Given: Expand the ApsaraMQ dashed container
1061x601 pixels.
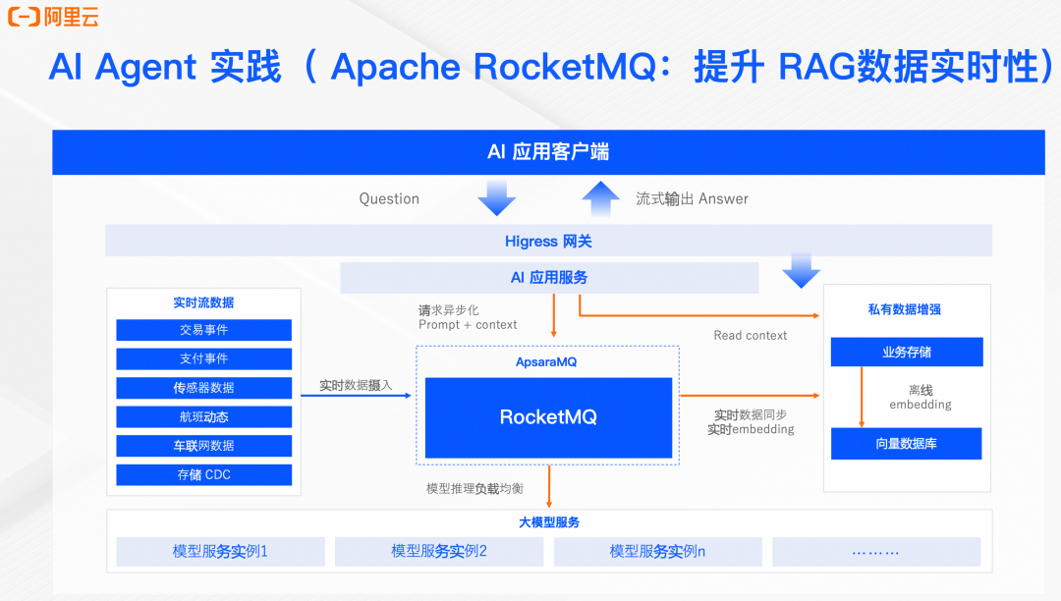Looking at the screenshot, I should coord(547,361).
